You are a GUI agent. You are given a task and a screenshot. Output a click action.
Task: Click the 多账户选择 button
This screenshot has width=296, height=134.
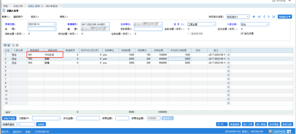(9, 118)
